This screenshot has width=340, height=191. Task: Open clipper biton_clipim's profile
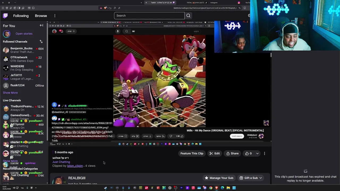click(x=75, y=166)
